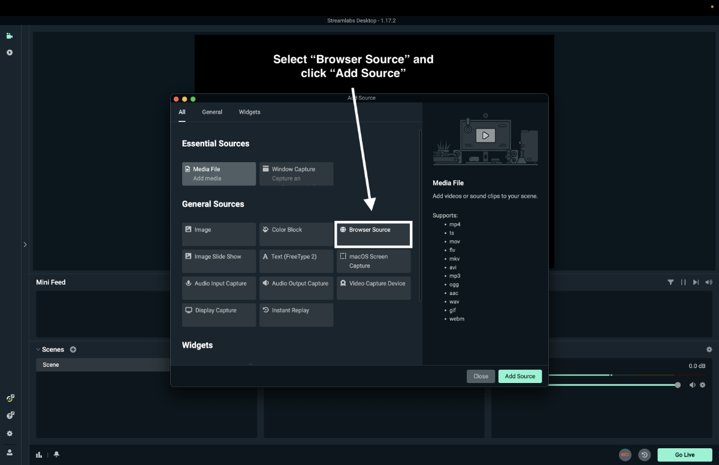Select the Media File source
The height and width of the screenshot is (465, 719).
tap(219, 174)
